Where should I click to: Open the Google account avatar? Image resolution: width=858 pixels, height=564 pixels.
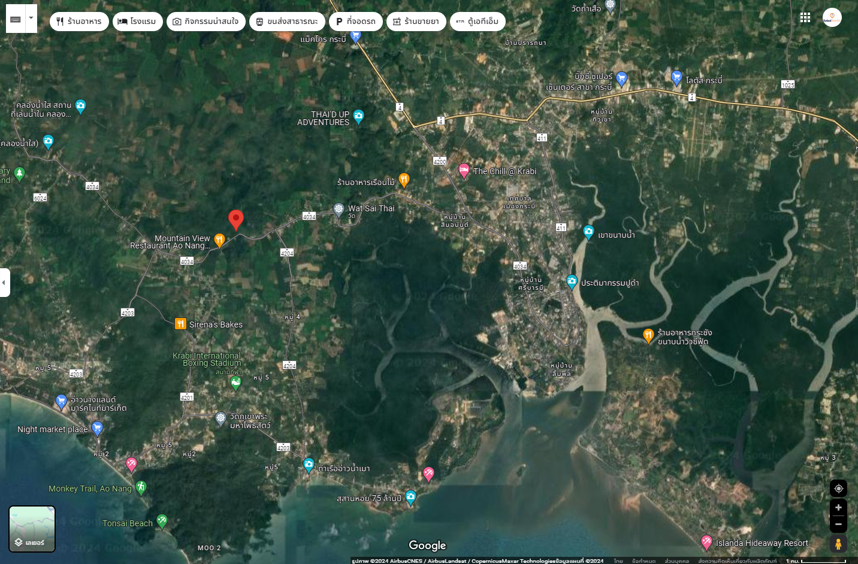(x=832, y=17)
